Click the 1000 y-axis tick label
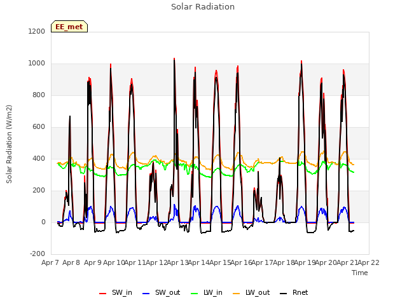This screenshot has width=407, height=305. point(37,64)
